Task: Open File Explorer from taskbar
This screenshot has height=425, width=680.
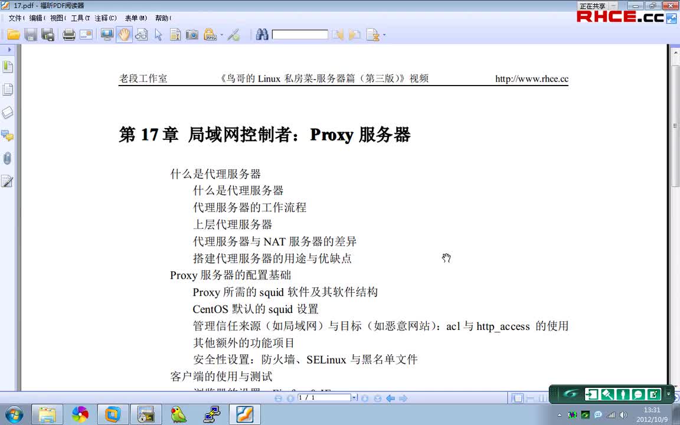Action: click(47, 414)
